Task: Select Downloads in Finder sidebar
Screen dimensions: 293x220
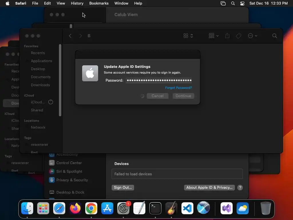Action: pyautogui.click(x=40, y=85)
